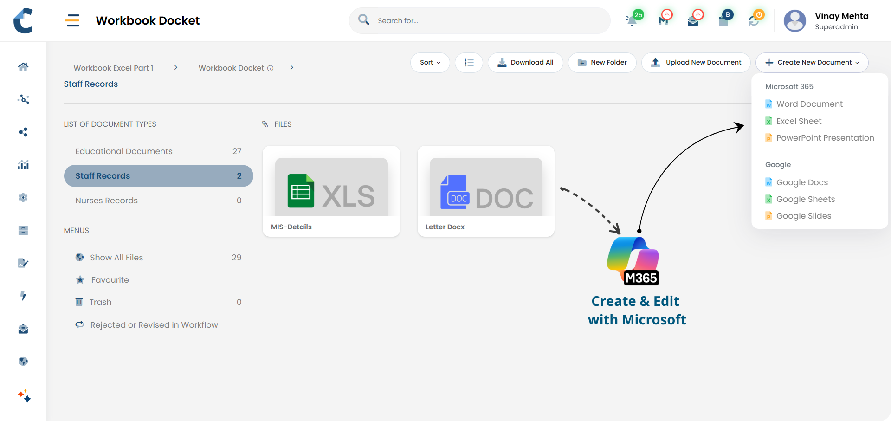Expand the Sort dropdown

(430, 63)
